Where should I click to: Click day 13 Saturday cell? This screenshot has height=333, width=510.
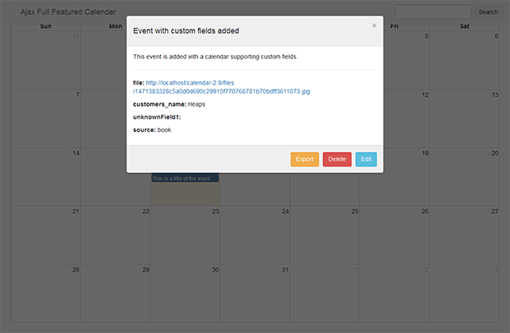[x=465, y=119]
